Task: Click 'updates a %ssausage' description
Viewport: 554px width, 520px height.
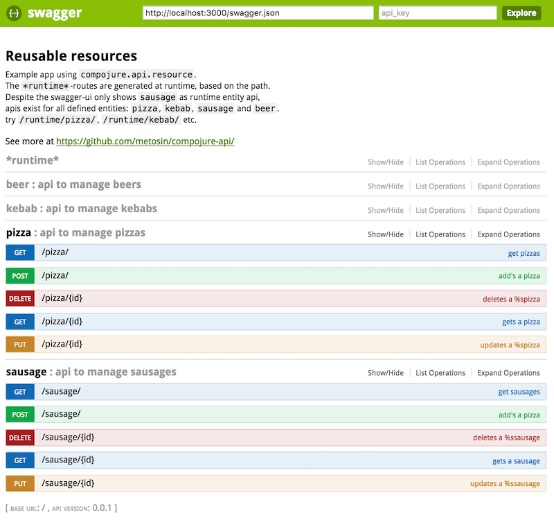Action: tap(505, 484)
